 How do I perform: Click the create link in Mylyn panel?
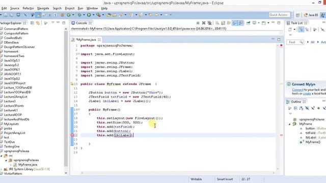click(307, 94)
